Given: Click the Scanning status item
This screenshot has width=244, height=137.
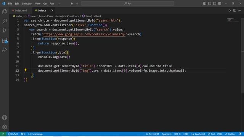Looking at the screenshot, I should [35, 134].
